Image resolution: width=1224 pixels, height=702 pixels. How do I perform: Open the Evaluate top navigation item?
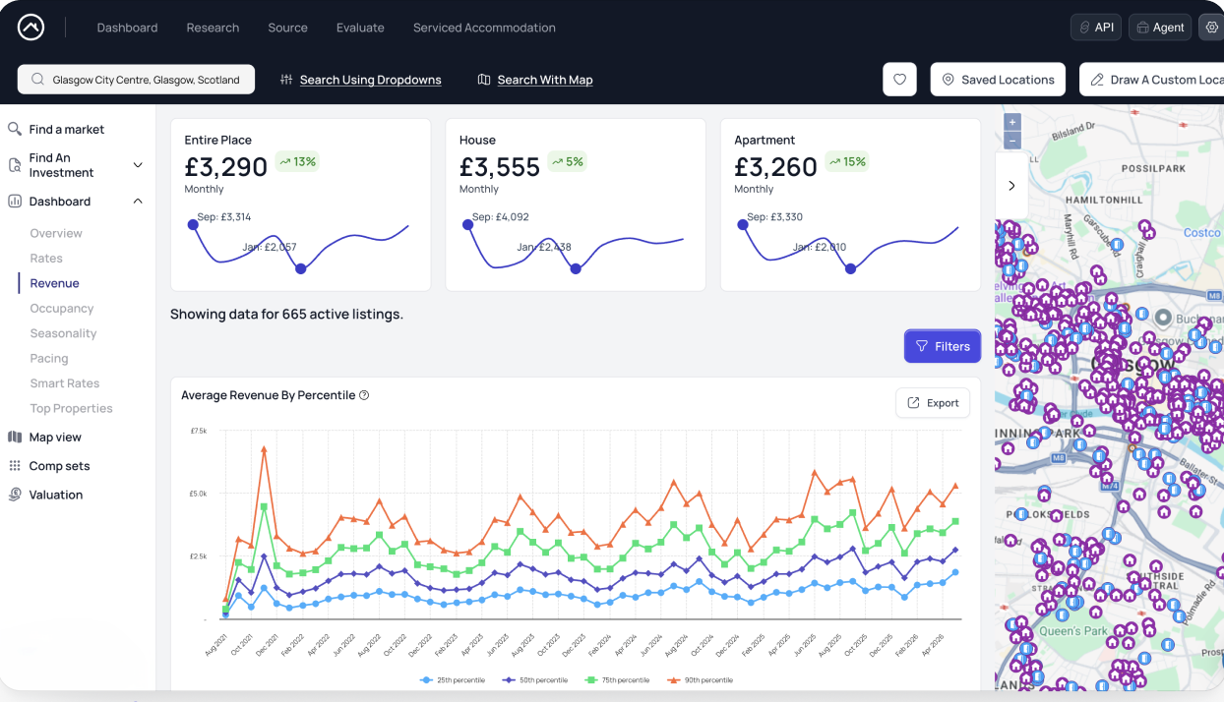click(x=360, y=28)
